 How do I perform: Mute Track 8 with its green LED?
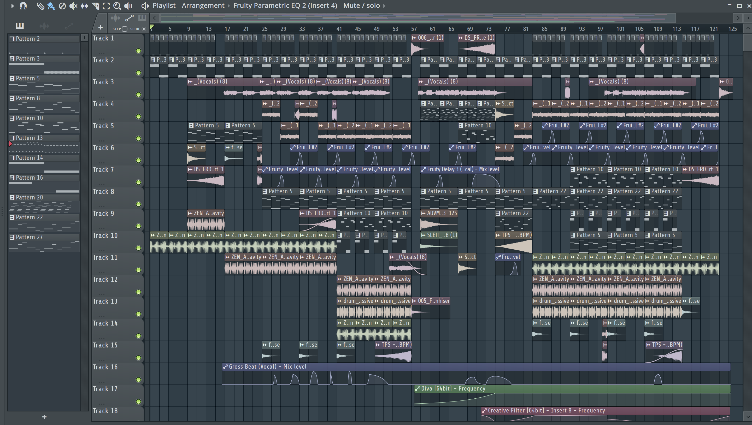point(138,204)
